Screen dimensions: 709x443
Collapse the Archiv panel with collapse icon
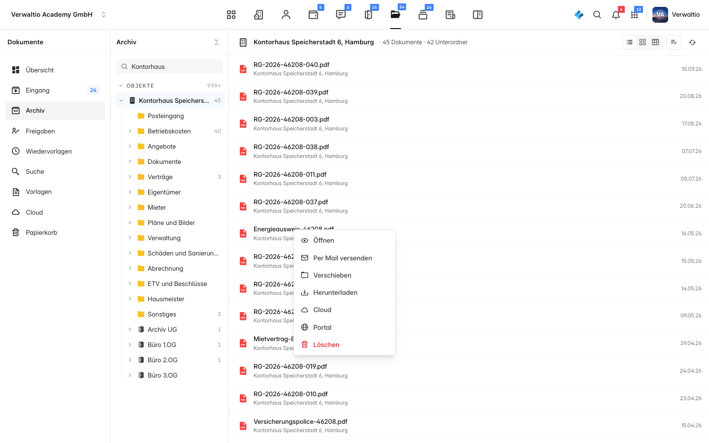tap(217, 42)
